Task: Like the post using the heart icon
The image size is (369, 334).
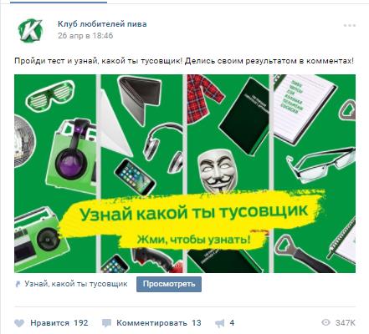Action: [x=19, y=323]
